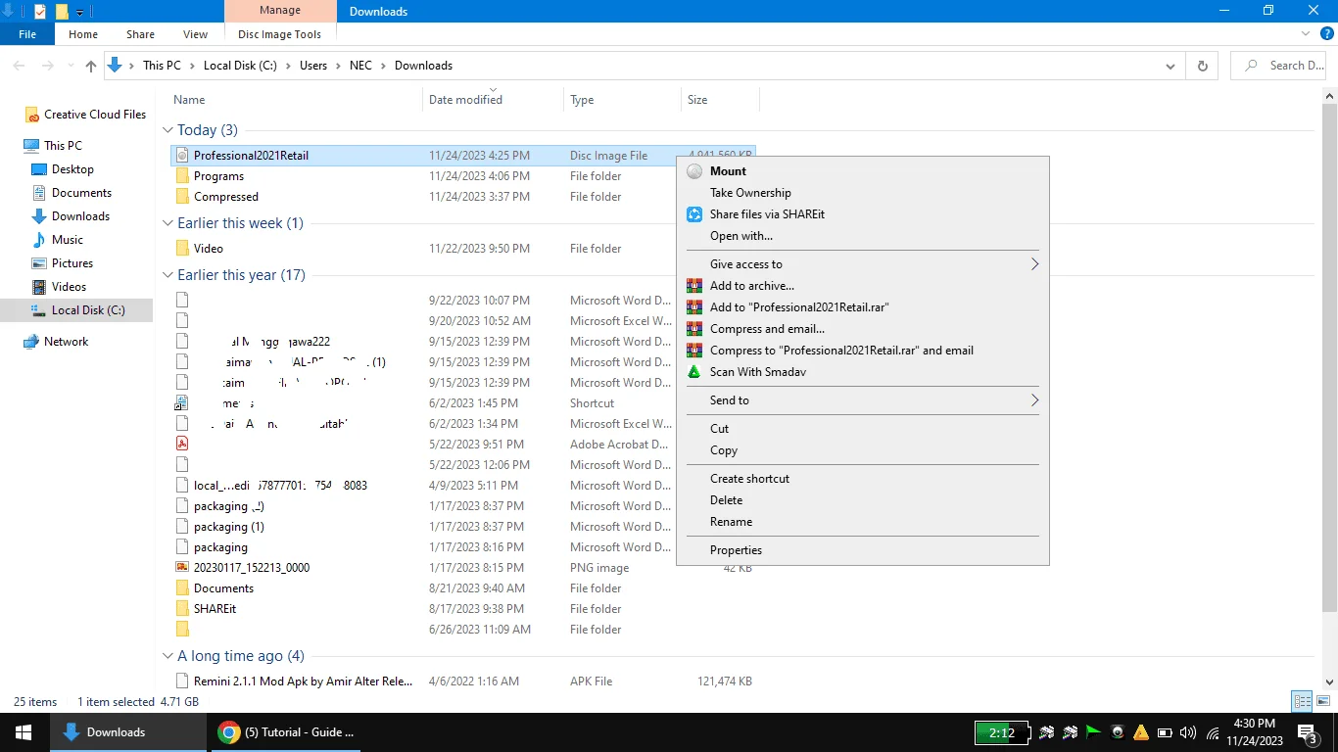The width and height of the screenshot is (1338, 752).
Task: Open the File ribbon tab
Action: point(27,34)
